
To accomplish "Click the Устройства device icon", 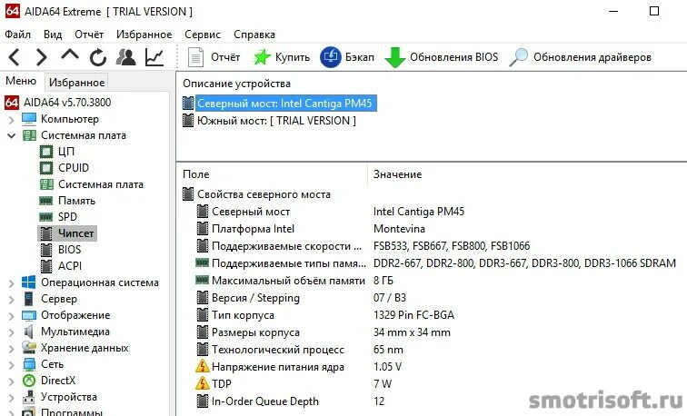I will [x=29, y=397].
